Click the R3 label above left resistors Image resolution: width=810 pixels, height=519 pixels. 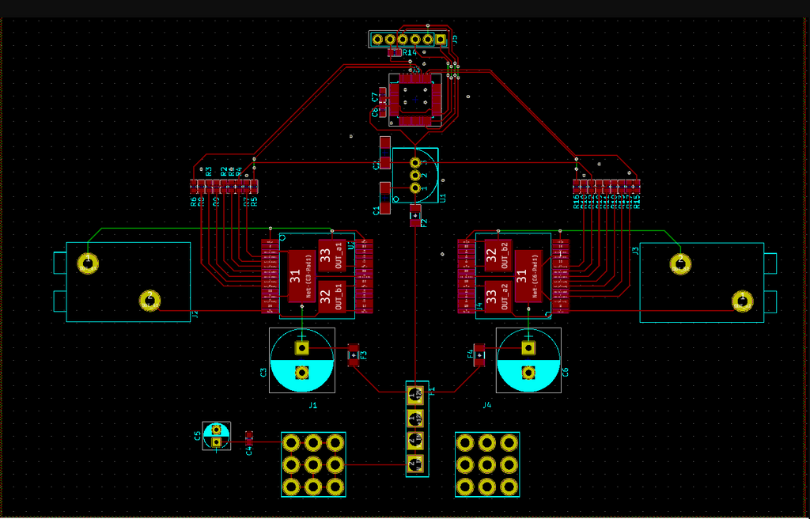pyautogui.click(x=208, y=172)
